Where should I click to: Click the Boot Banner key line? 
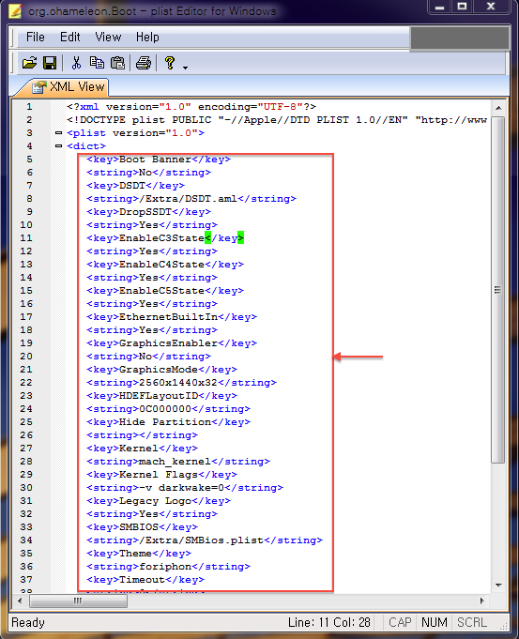point(159,160)
